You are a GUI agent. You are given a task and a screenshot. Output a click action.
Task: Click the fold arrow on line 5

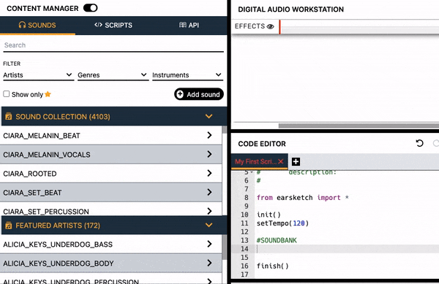[252, 172]
